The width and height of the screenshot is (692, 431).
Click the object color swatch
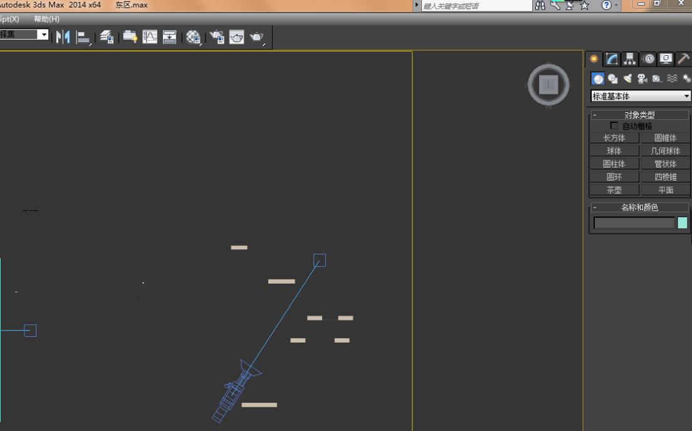pyautogui.click(x=683, y=223)
